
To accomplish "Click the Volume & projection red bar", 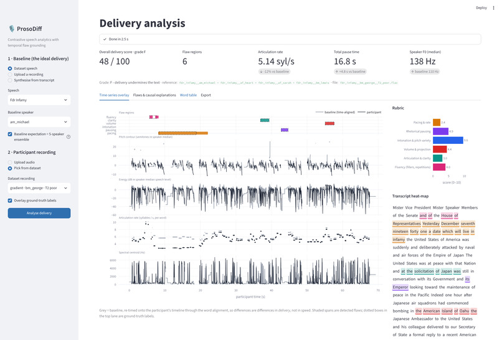I will click(440, 149).
